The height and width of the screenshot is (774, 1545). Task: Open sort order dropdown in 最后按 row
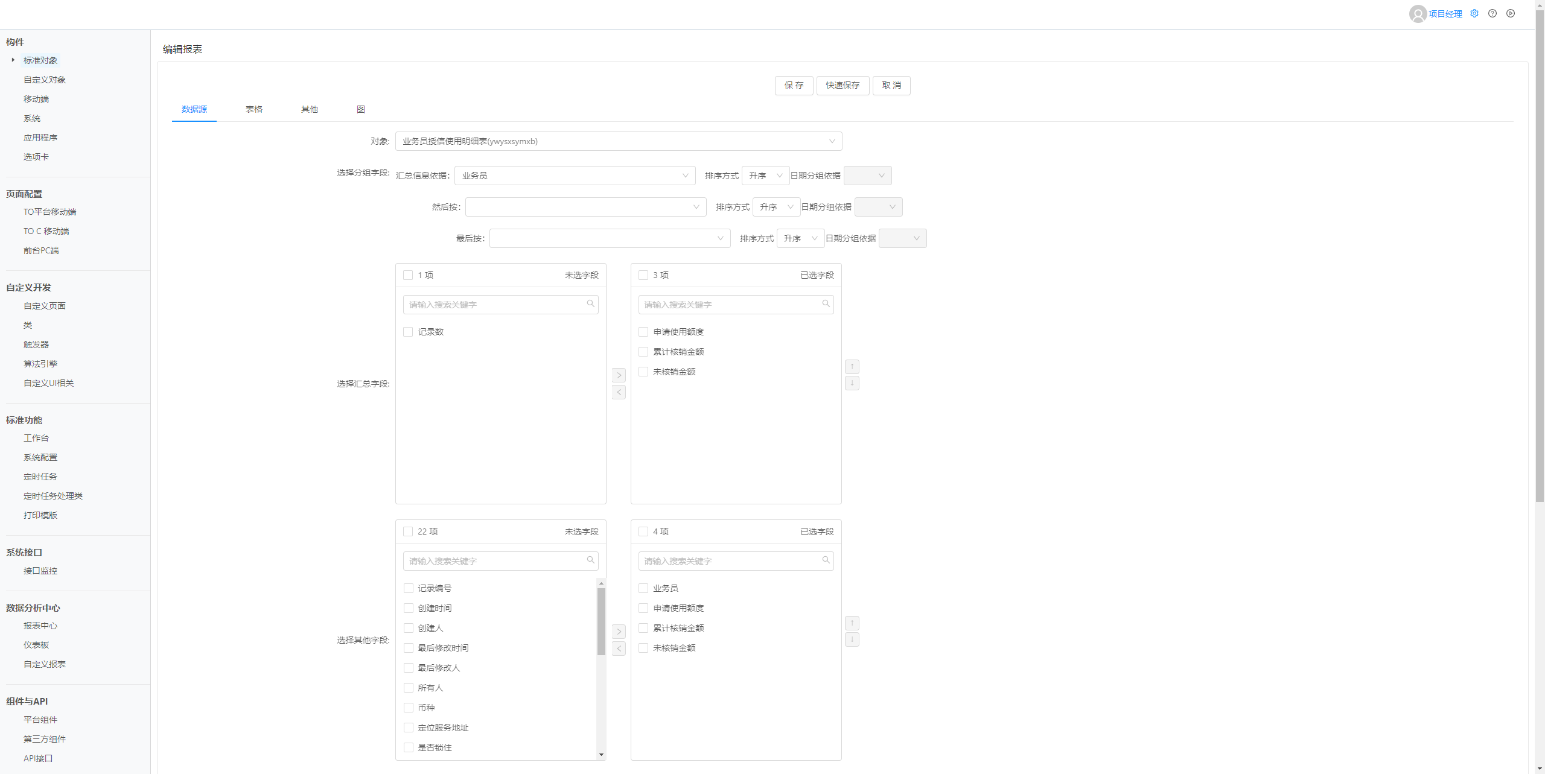[x=800, y=238]
